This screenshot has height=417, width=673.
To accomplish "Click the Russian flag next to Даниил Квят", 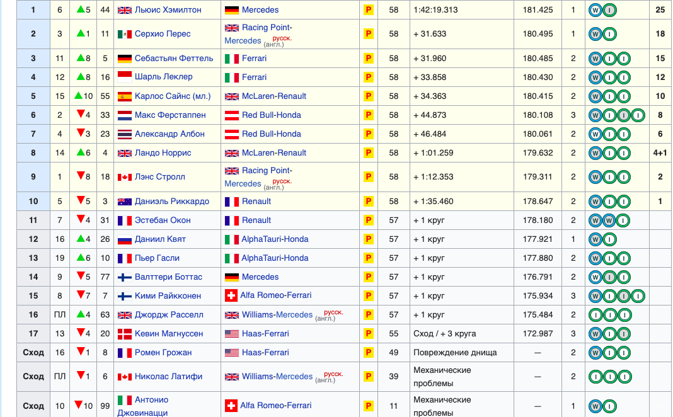I will (x=125, y=239).
